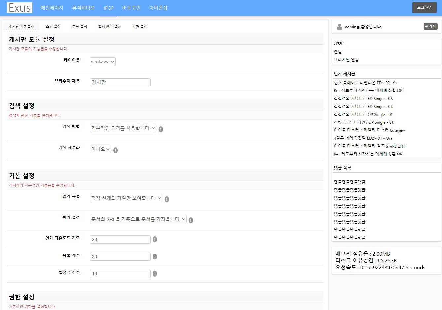Click the 메모리 점유율 : 2.00MB text
Viewport: 442px width, 310px height.
[x=362, y=254]
